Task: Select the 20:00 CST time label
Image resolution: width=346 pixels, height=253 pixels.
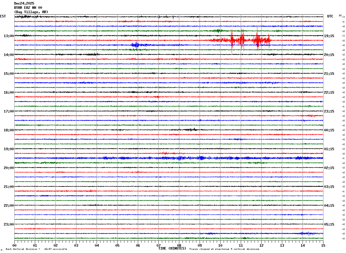Action: click(9, 168)
